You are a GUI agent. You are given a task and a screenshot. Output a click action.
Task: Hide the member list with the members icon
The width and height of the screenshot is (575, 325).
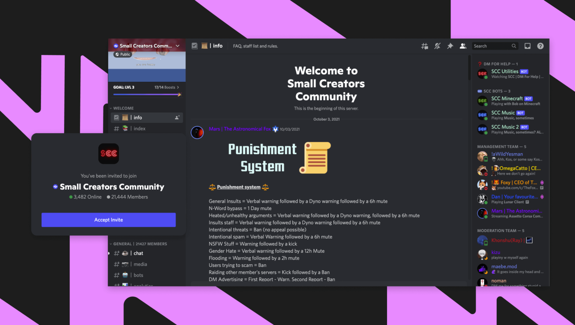coord(463,46)
